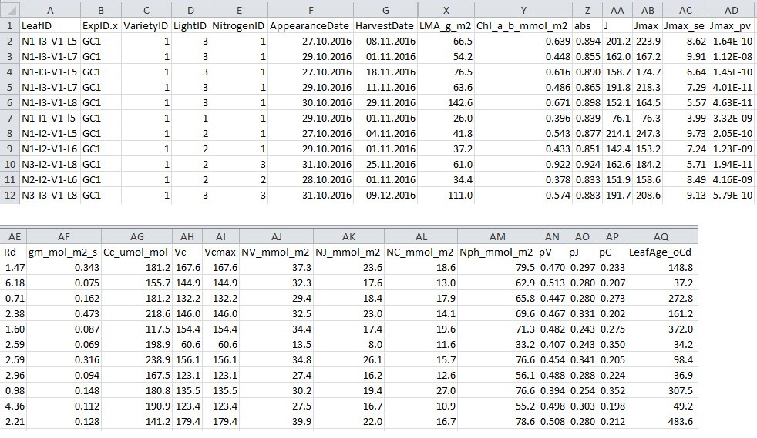
Task: Select row 6 header
Action: click(10, 102)
